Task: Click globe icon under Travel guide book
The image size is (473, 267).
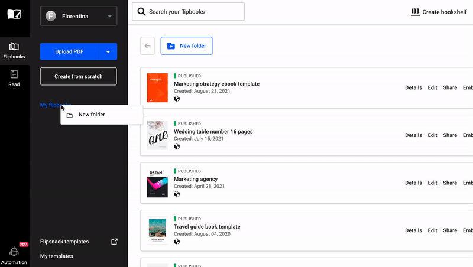Action: (x=177, y=242)
